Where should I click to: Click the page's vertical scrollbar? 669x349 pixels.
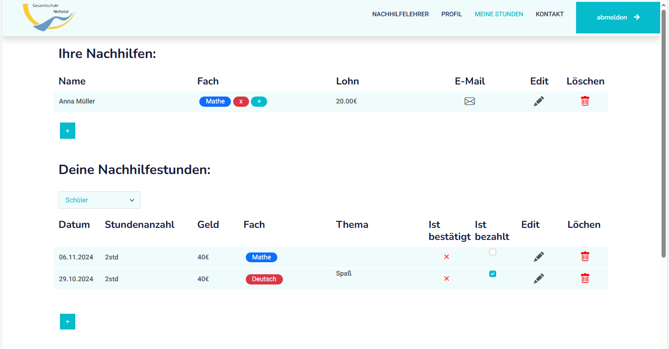coord(664,135)
